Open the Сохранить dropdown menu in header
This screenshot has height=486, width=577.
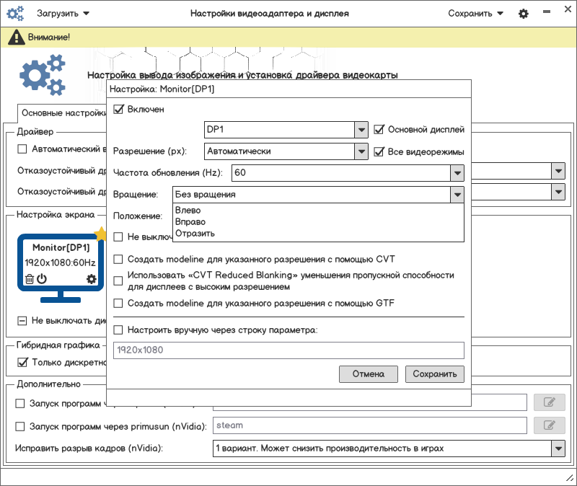point(475,13)
